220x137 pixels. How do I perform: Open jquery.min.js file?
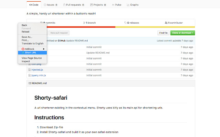click(38, 75)
